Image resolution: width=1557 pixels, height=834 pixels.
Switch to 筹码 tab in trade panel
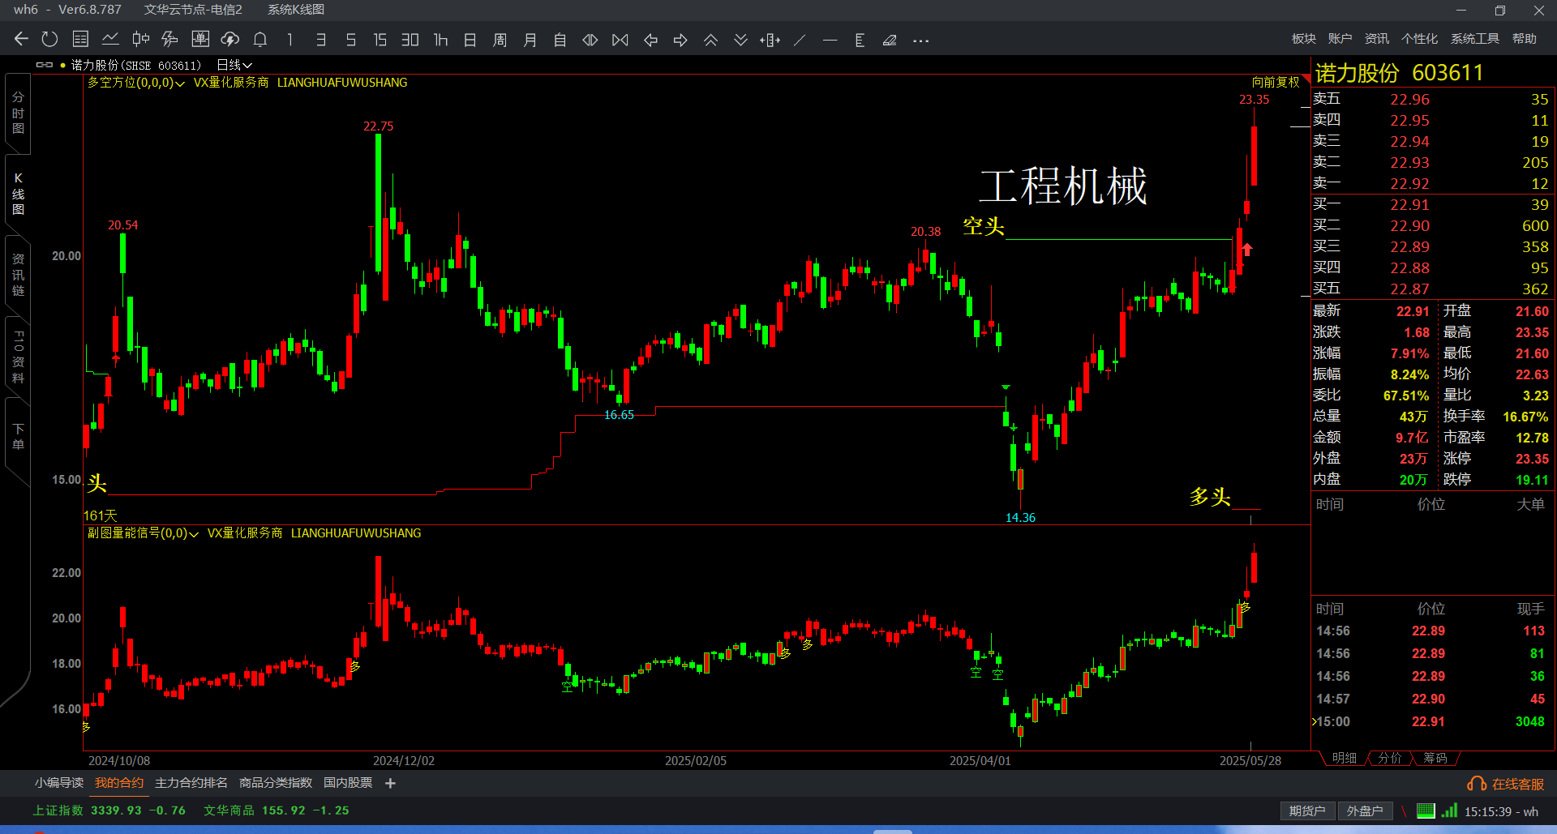pos(1435,758)
